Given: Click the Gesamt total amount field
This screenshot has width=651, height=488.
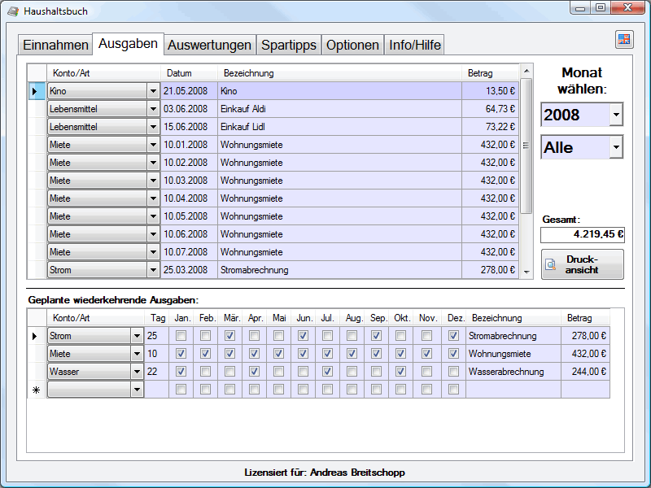Looking at the screenshot, I should pyautogui.click(x=582, y=234).
